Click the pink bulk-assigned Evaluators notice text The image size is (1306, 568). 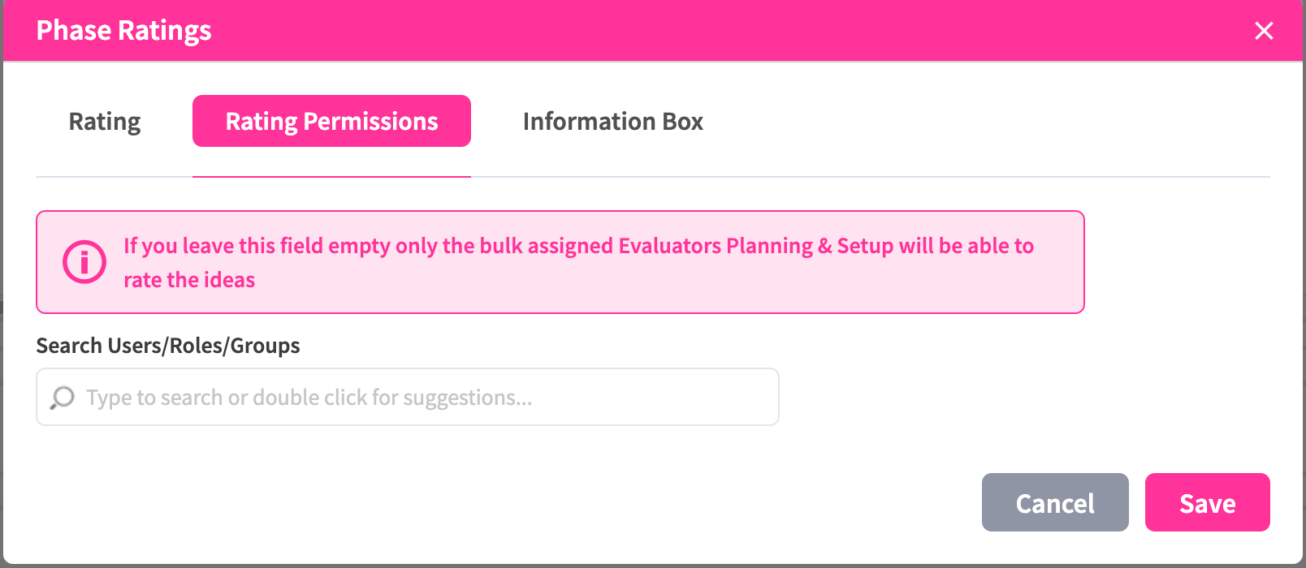(x=578, y=246)
